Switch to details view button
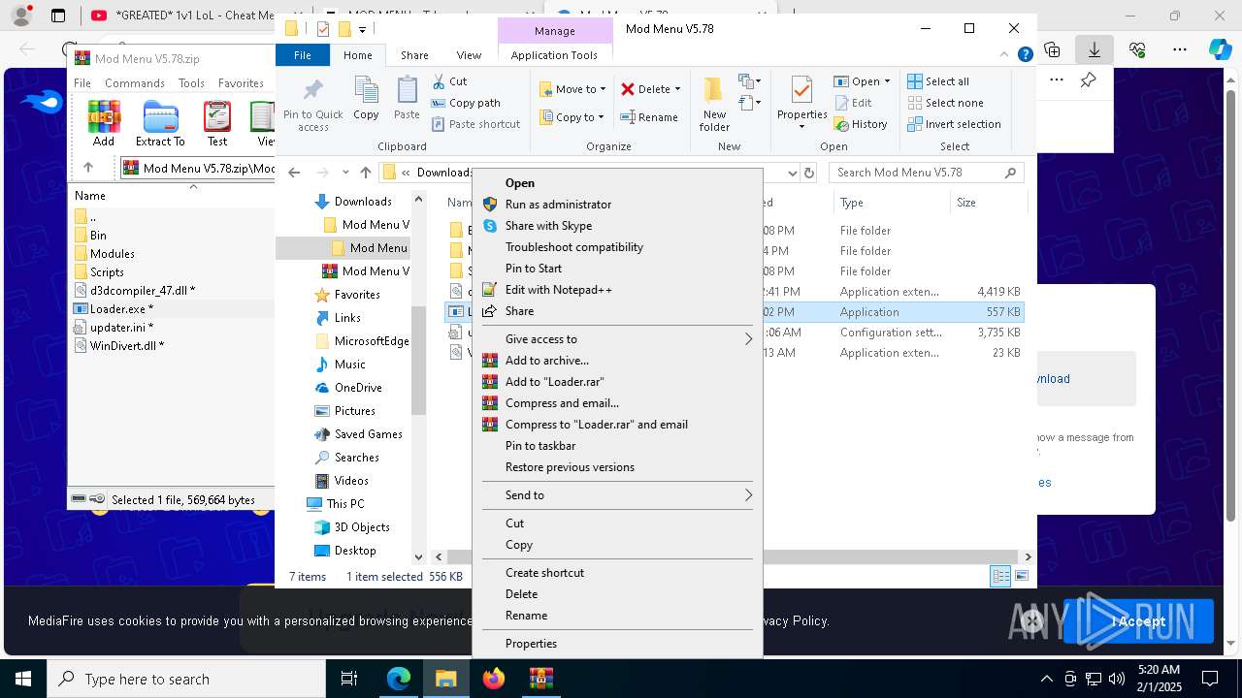This screenshot has height=698, width=1242. click(1000, 577)
